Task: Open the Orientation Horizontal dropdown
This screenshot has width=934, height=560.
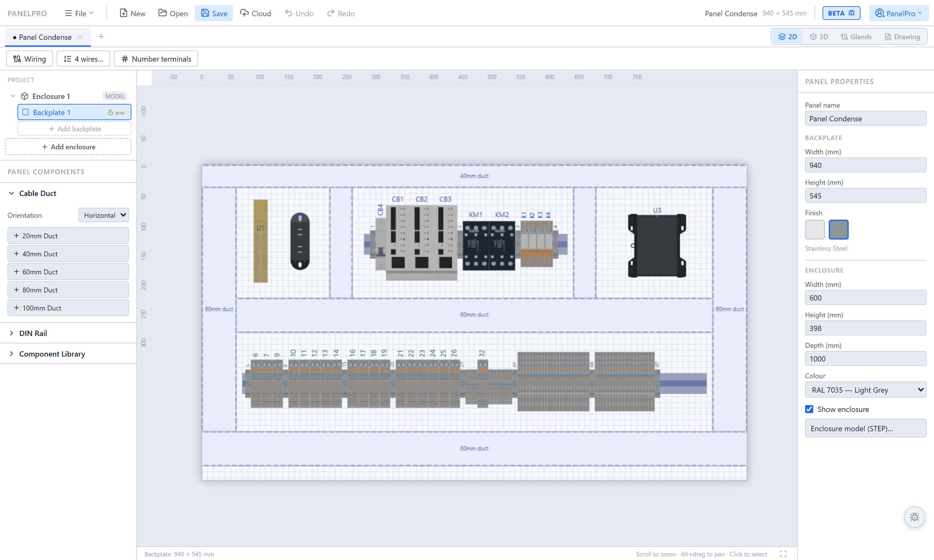Action: pyautogui.click(x=103, y=215)
